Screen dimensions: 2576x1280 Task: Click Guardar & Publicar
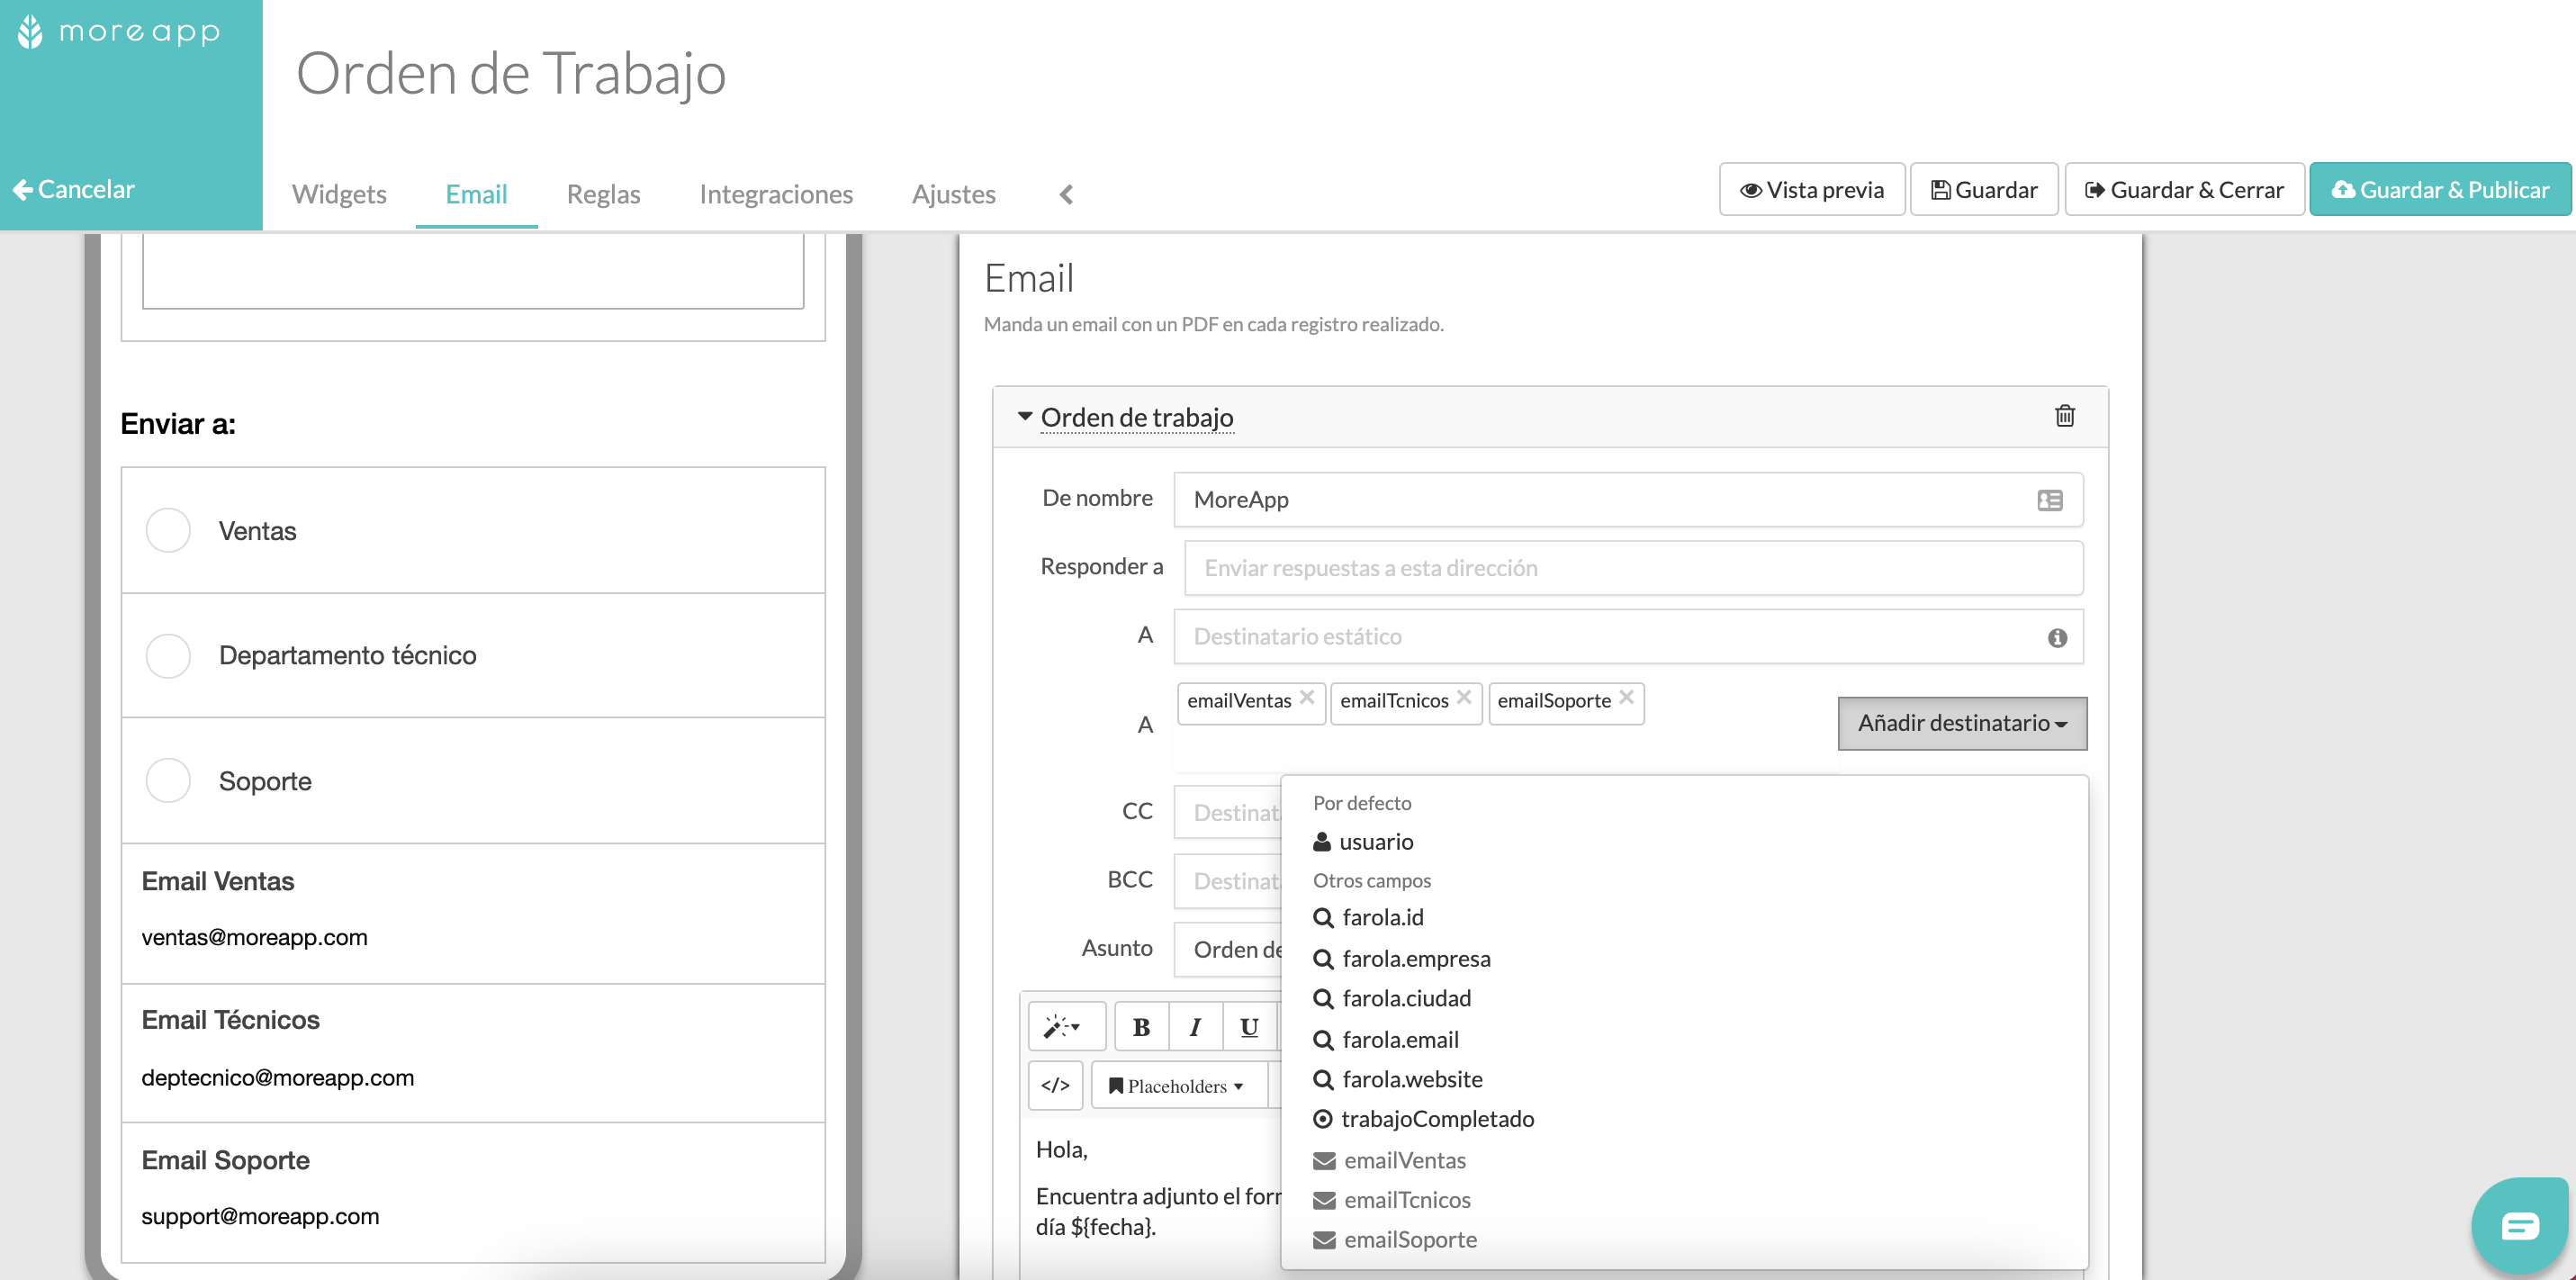coord(2440,189)
